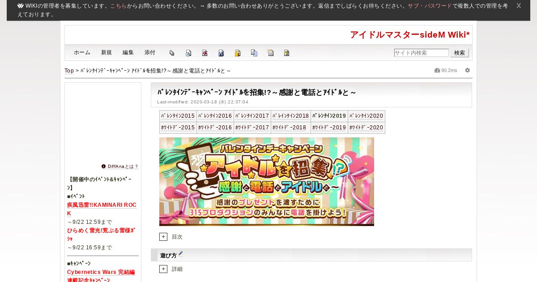
Task: Expand the 目次 table of contents
Action: tap(163, 237)
